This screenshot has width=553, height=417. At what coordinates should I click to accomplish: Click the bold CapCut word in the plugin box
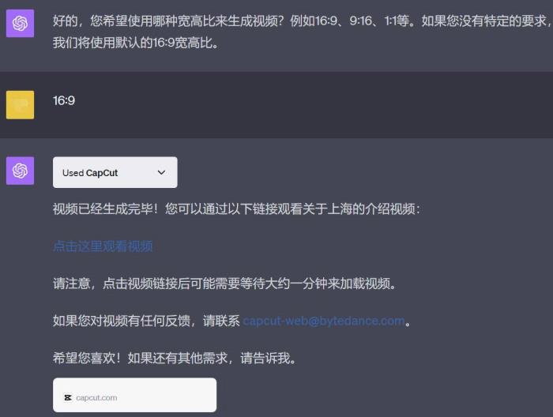pyautogui.click(x=102, y=173)
